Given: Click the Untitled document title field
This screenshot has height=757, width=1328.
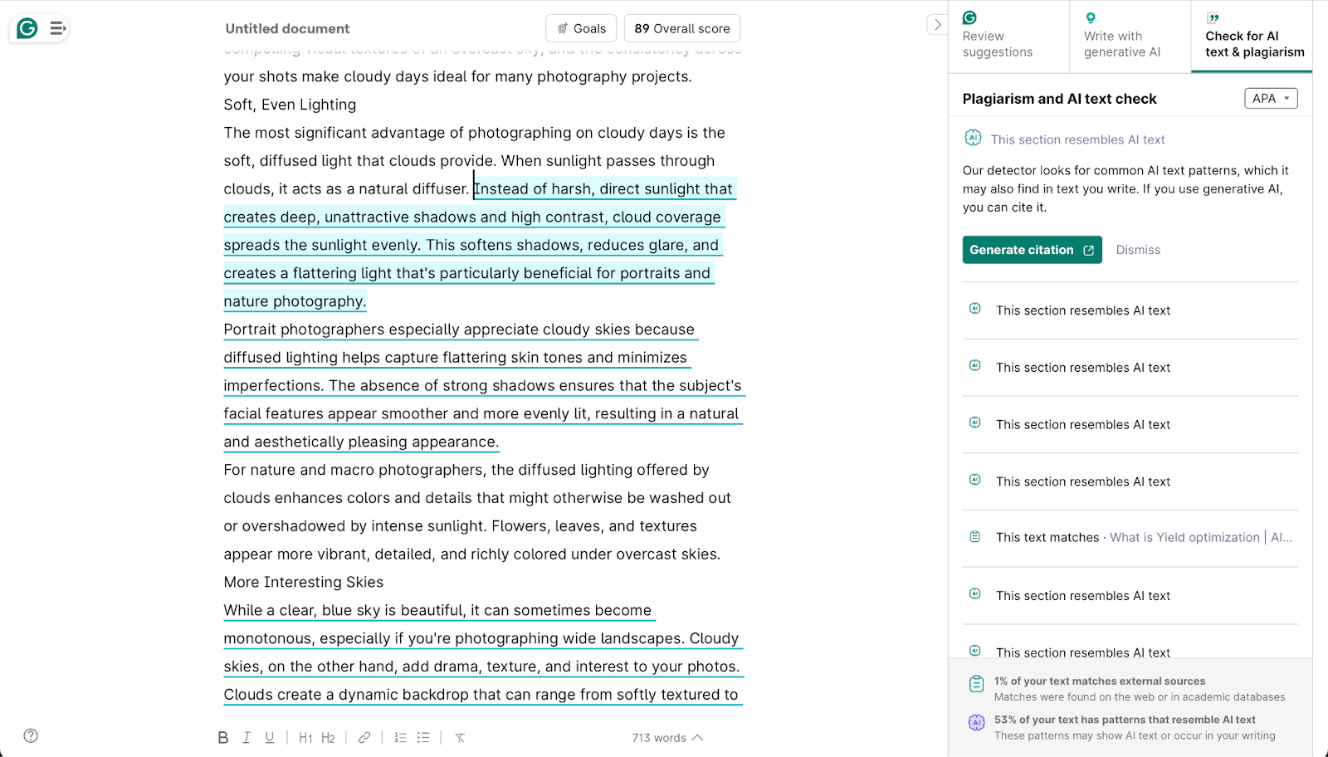Looking at the screenshot, I should (287, 28).
